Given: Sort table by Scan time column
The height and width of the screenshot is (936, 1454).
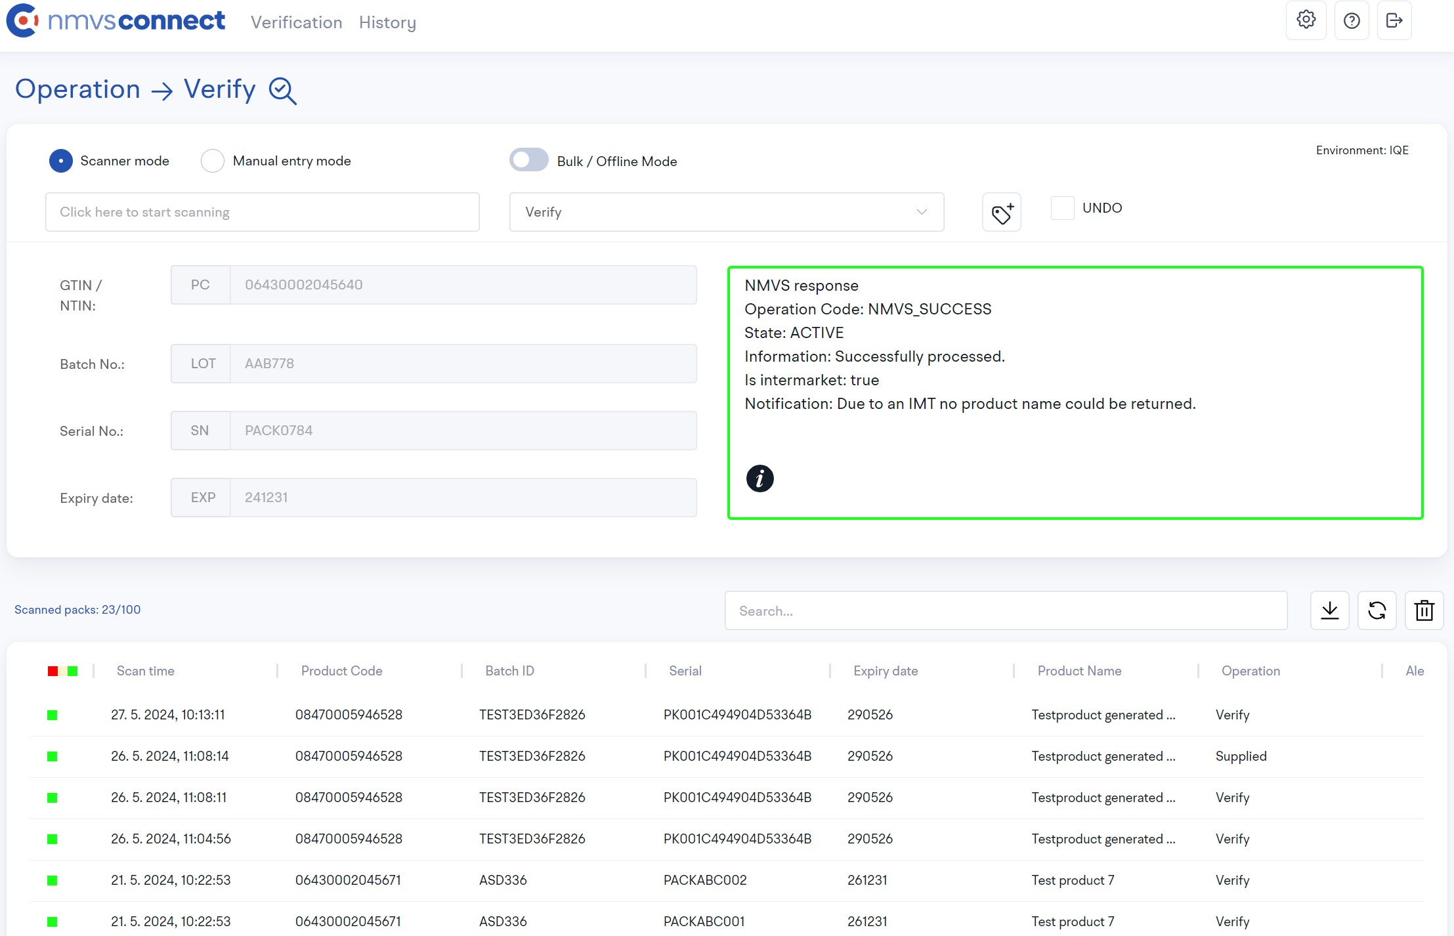Looking at the screenshot, I should [146, 671].
